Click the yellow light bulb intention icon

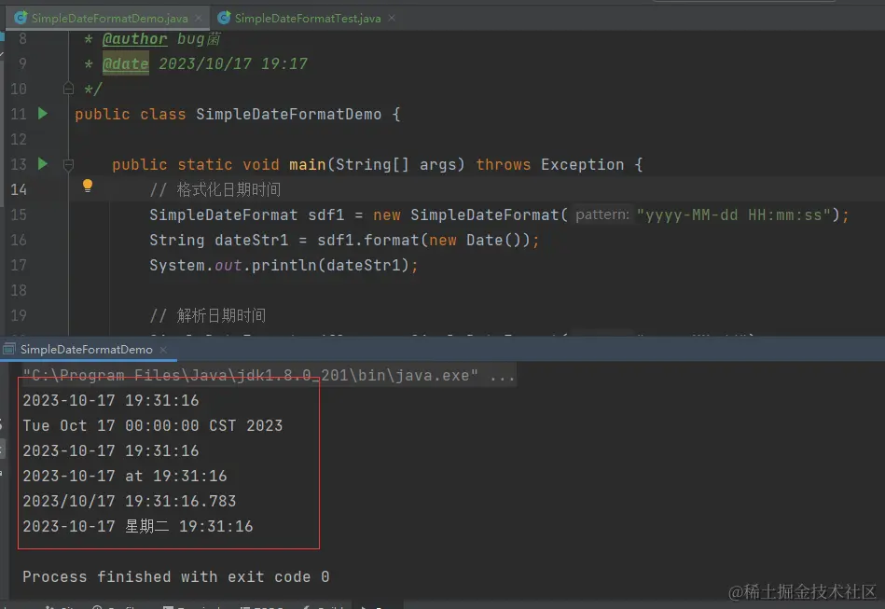[88, 186]
